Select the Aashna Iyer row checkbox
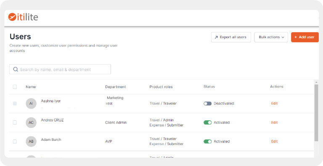This screenshot has height=166, width=323. tap(15, 104)
